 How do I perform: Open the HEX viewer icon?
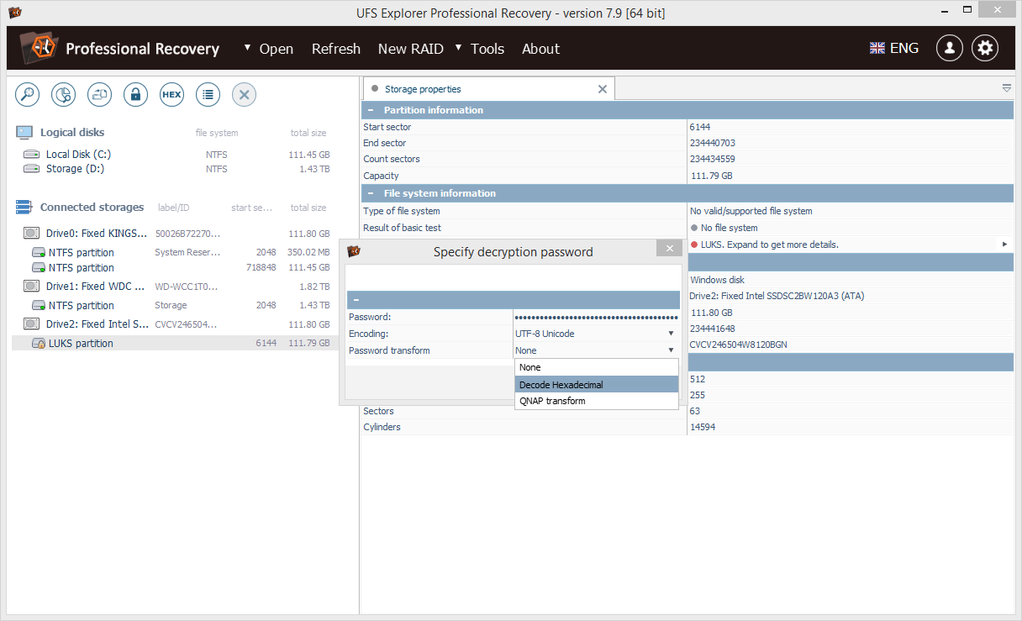pyautogui.click(x=171, y=95)
